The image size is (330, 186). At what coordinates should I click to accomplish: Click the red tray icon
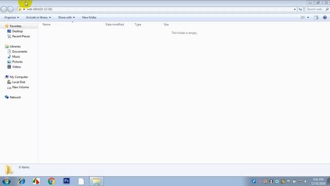click(x=266, y=181)
